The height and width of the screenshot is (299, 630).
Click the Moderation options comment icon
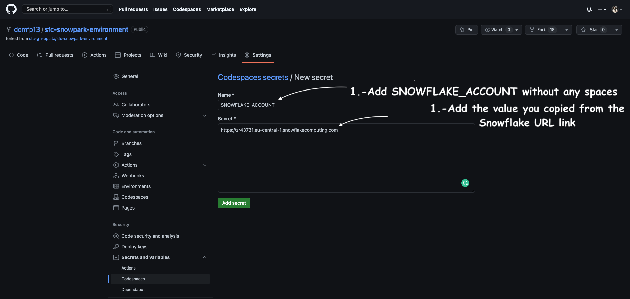pos(116,115)
